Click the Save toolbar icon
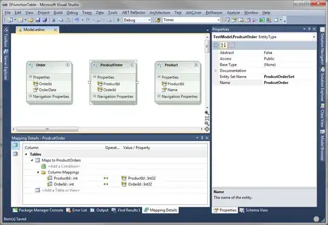The height and width of the screenshot is (225, 328). pos(38,20)
